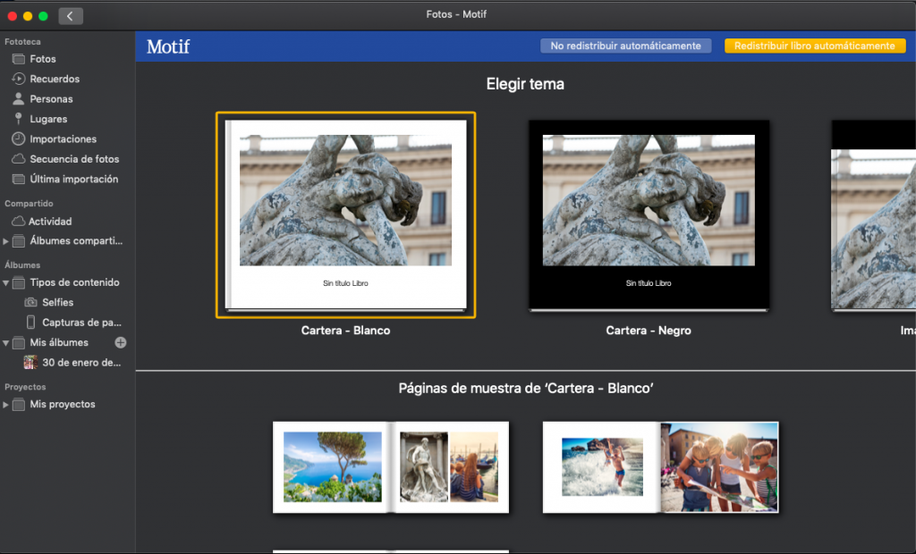
Task: Click the Personas people icon
Action: [19, 98]
